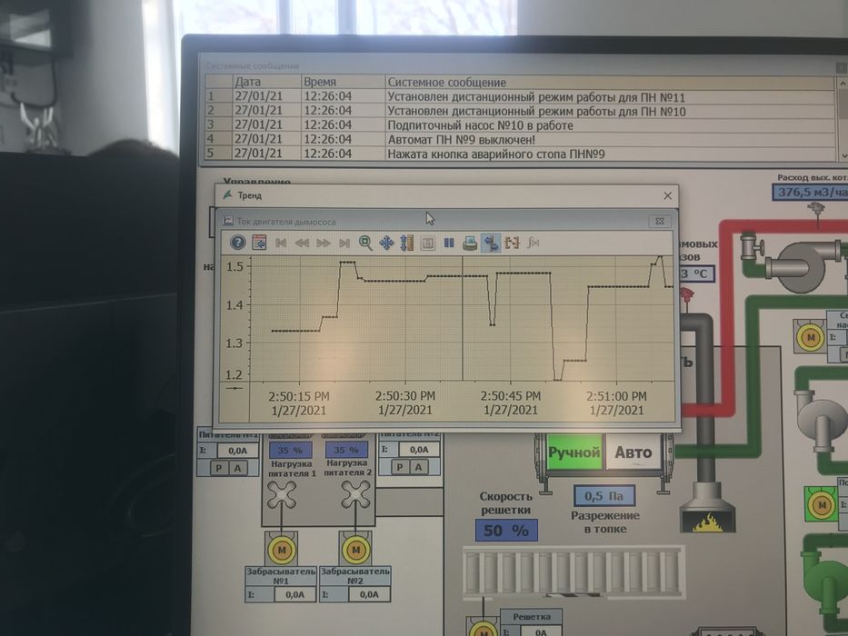The height and width of the screenshot is (636, 848).
Task: Switch to Авто mode
Action: click(x=634, y=452)
